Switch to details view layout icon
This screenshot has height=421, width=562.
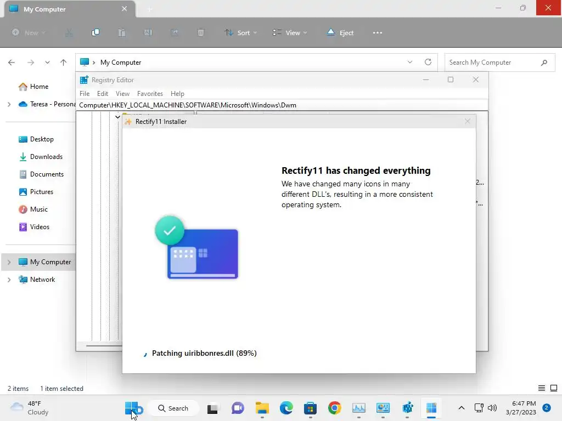tap(542, 388)
